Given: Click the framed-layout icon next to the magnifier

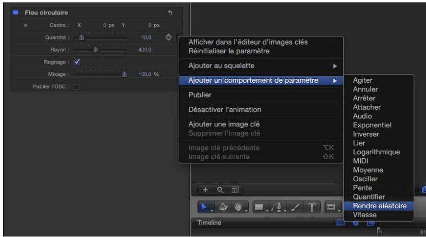Looking at the screenshot, I should (235, 190).
